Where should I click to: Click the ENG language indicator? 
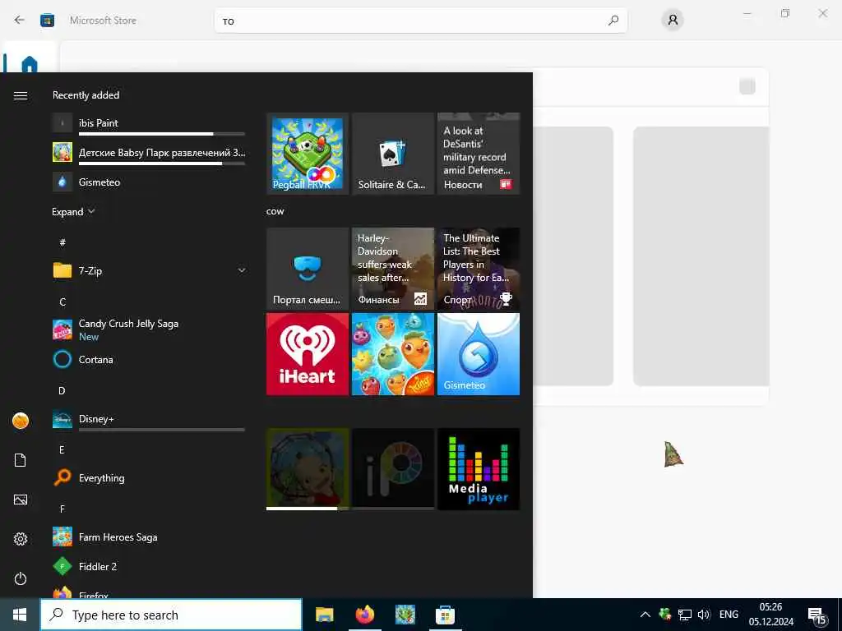point(729,615)
